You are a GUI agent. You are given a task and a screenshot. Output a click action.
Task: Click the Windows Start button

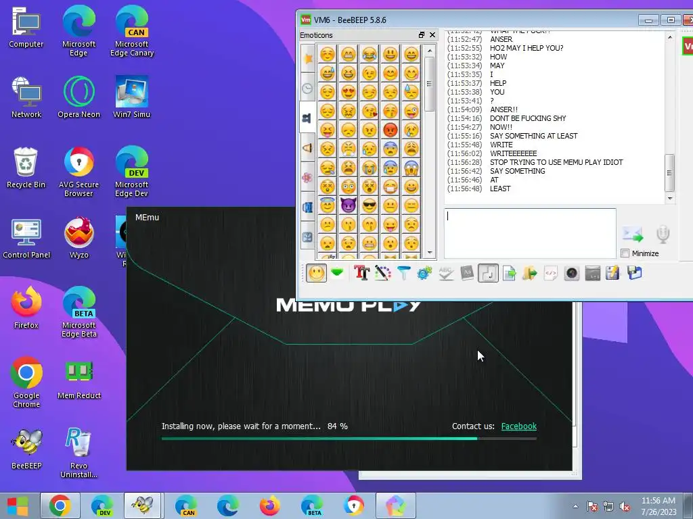click(18, 505)
